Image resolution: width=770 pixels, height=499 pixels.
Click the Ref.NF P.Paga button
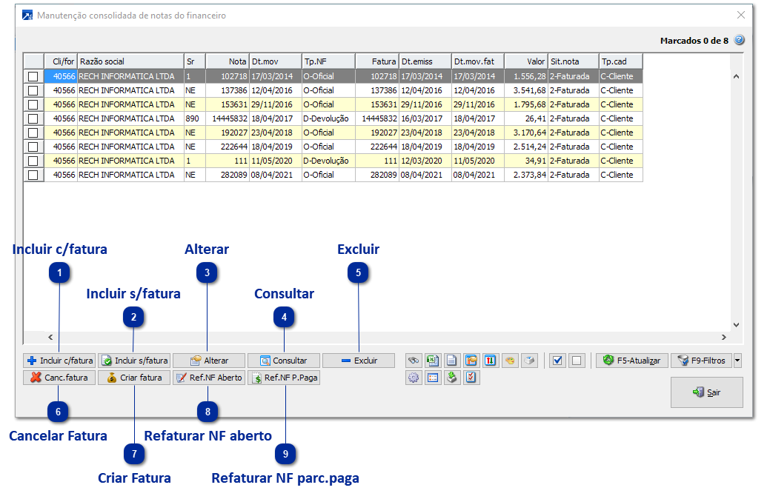click(284, 378)
